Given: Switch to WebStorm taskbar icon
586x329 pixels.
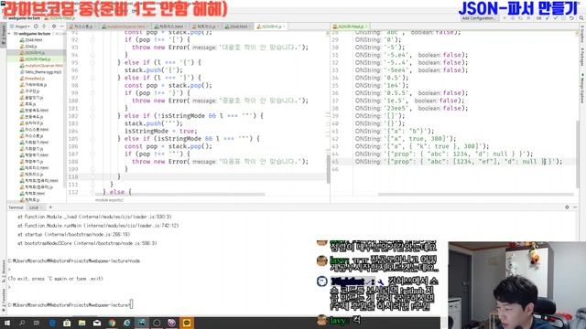Looking at the screenshot, I should click(142, 323).
